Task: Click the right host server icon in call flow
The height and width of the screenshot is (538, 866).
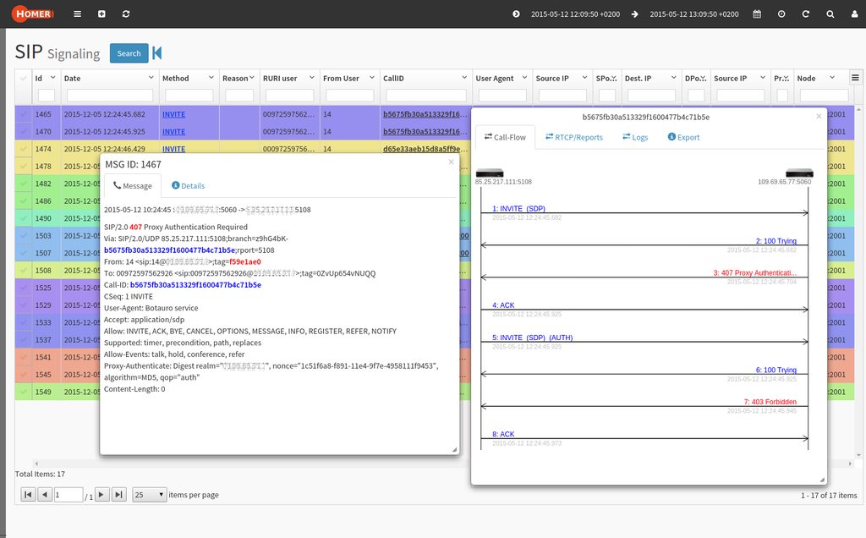Action: pyautogui.click(x=799, y=173)
